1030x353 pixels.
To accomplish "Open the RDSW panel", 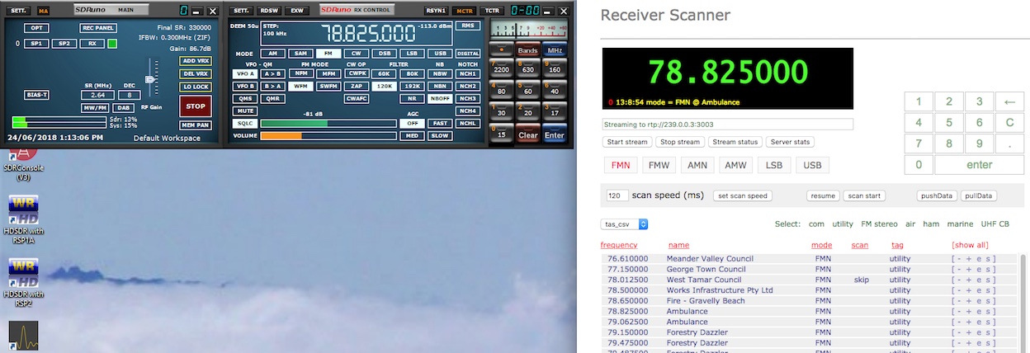I will 269,11.
